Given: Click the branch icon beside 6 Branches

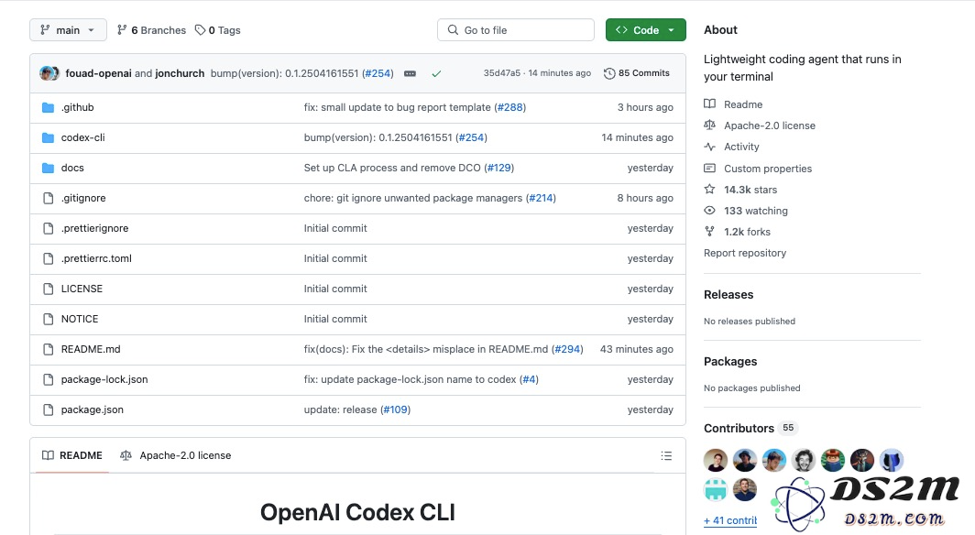Looking at the screenshot, I should click(122, 29).
